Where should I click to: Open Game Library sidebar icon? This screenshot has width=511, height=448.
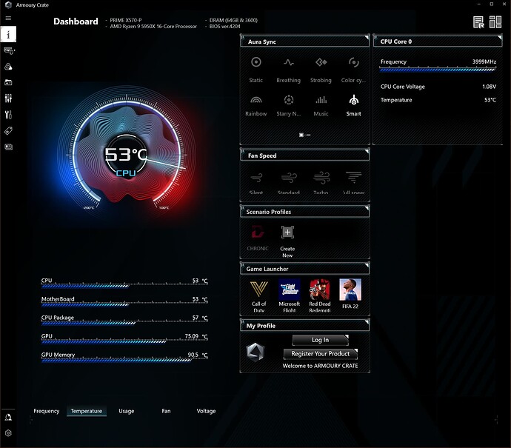coord(8,82)
